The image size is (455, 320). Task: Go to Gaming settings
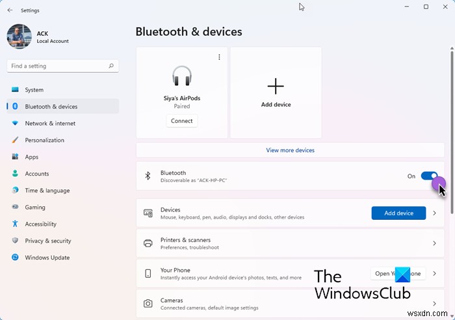coord(62,207)
